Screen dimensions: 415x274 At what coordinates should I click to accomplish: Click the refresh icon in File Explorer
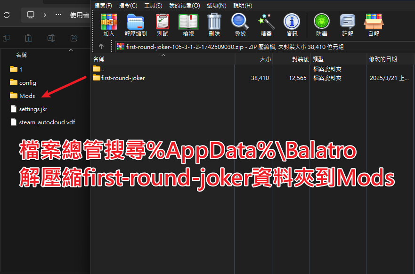[x=7, y=15]
